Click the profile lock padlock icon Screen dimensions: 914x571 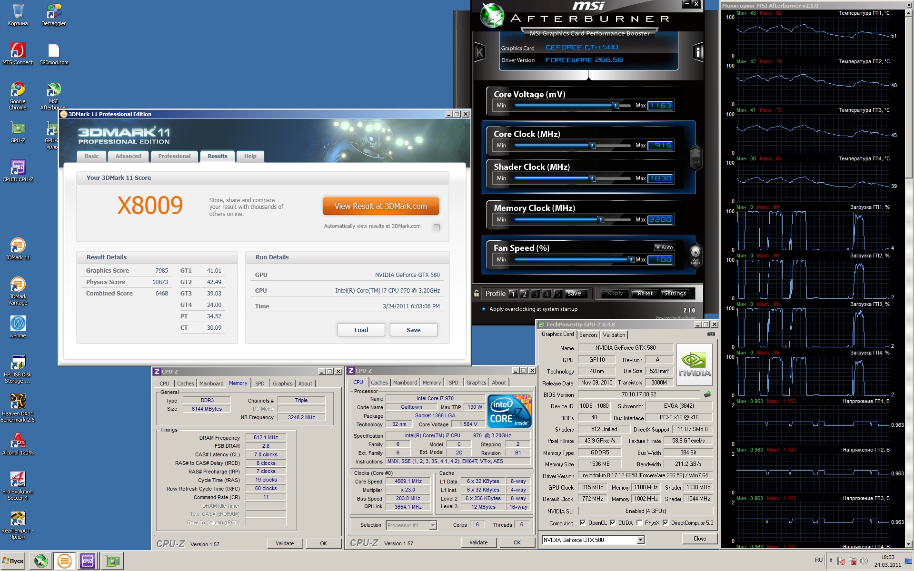point(477,294)
